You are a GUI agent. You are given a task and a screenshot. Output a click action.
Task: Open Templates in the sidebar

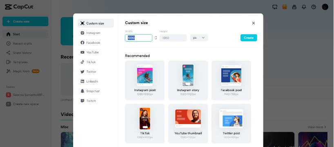25,62
